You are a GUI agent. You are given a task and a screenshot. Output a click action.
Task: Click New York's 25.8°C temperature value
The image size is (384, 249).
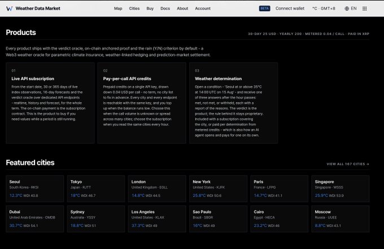(199, 195)
